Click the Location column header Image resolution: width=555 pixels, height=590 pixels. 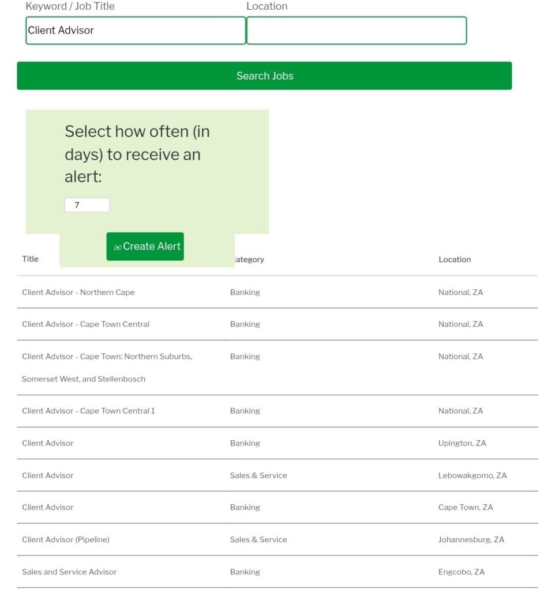point(454,260)
